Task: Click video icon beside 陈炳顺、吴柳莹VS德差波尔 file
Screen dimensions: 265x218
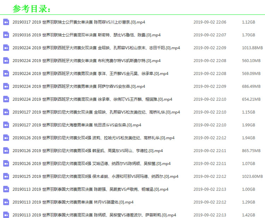Action: coord(6,215)
